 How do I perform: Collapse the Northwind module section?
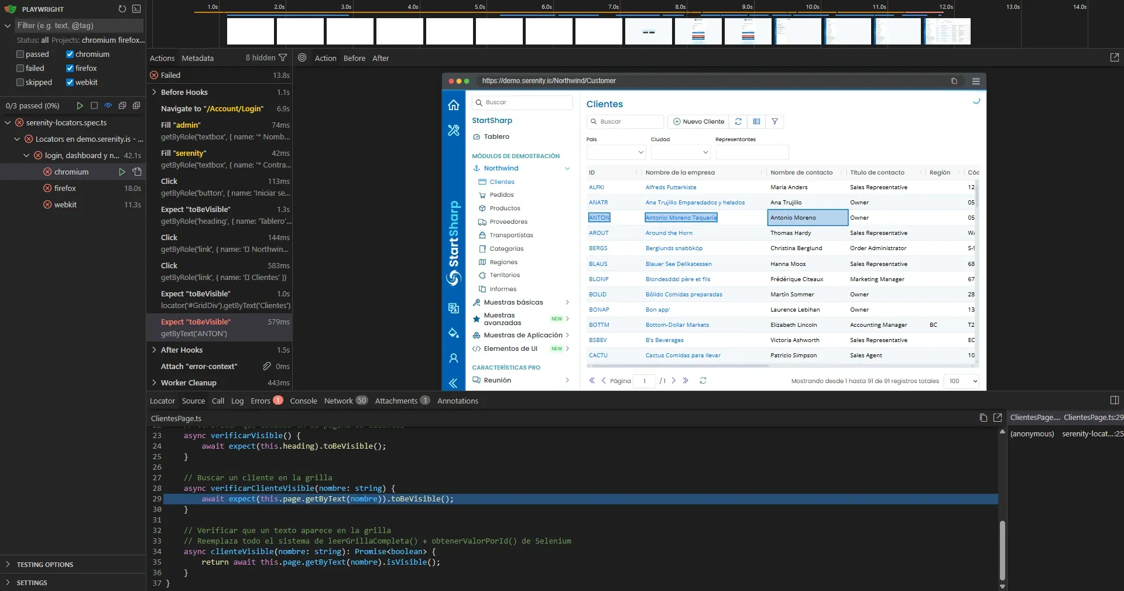[567, 168]
